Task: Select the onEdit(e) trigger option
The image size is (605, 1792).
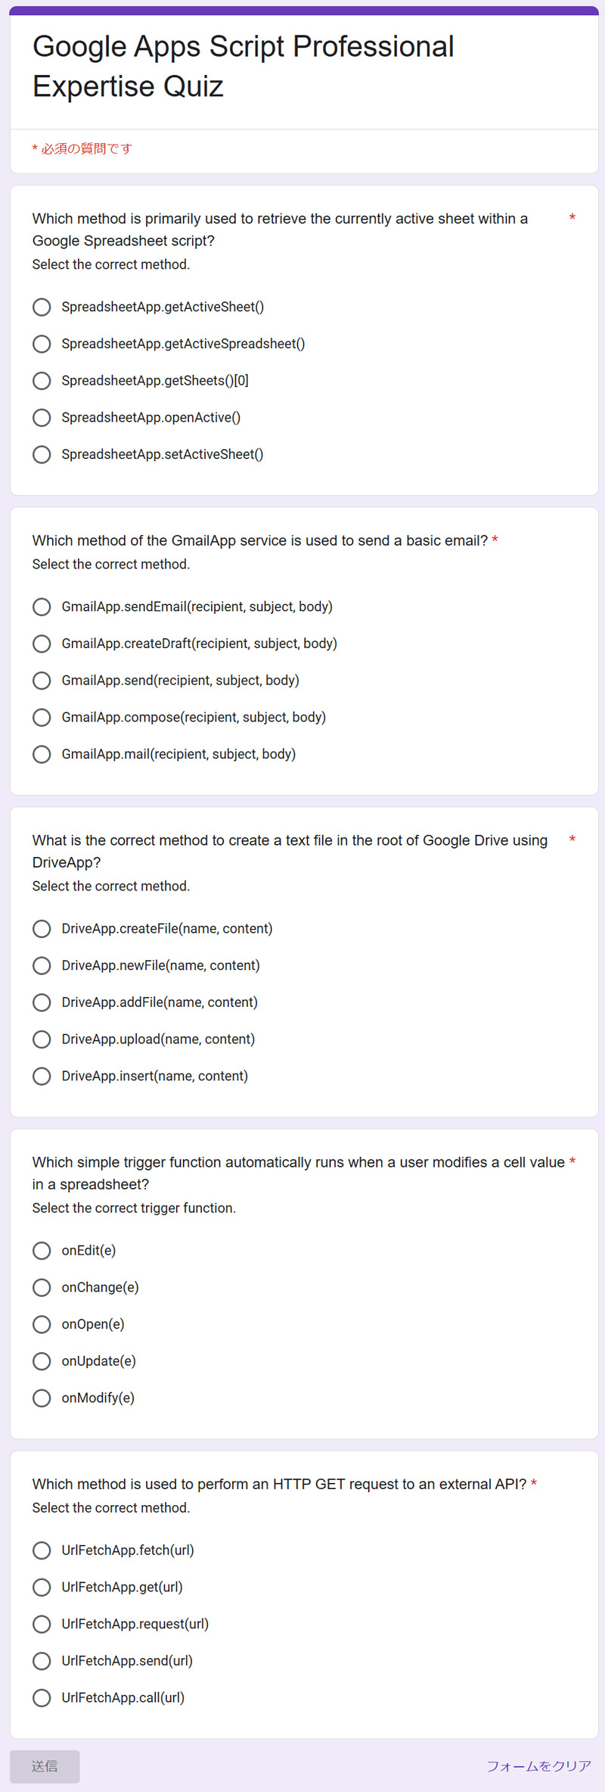Action: pyautogui.click(x=42, y=1250)
